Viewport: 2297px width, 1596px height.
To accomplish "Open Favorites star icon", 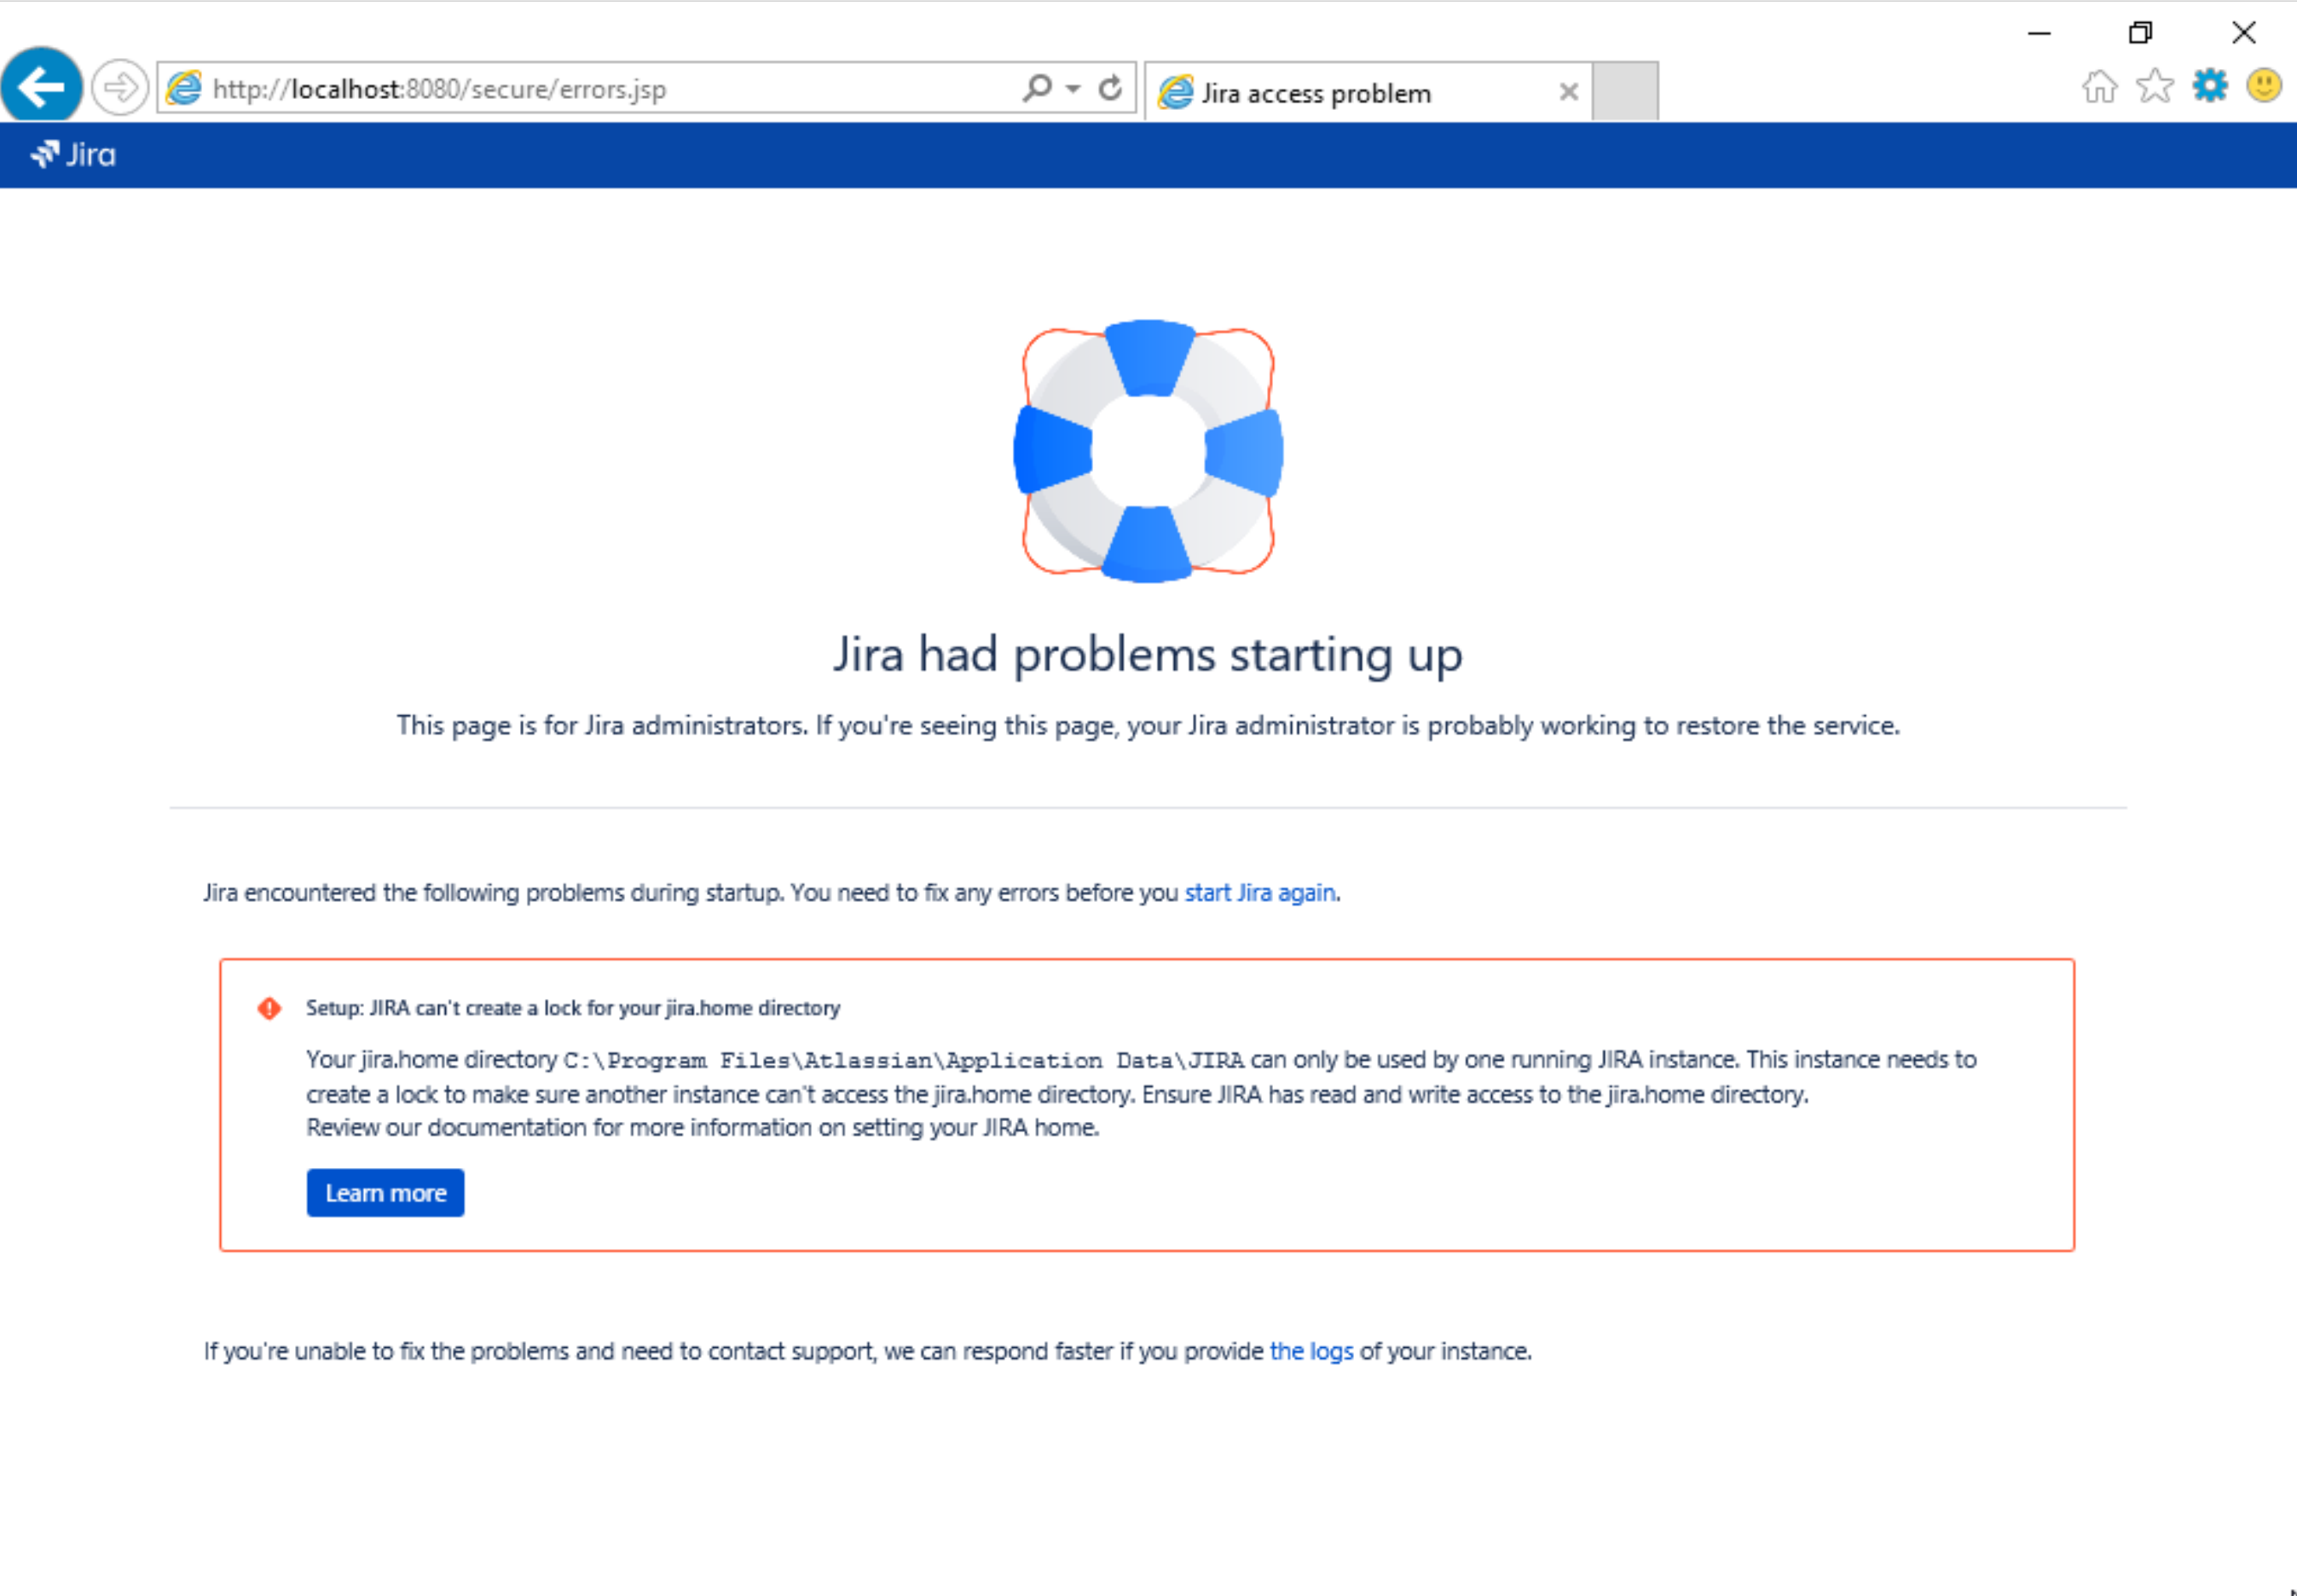I will point(2154,86).
